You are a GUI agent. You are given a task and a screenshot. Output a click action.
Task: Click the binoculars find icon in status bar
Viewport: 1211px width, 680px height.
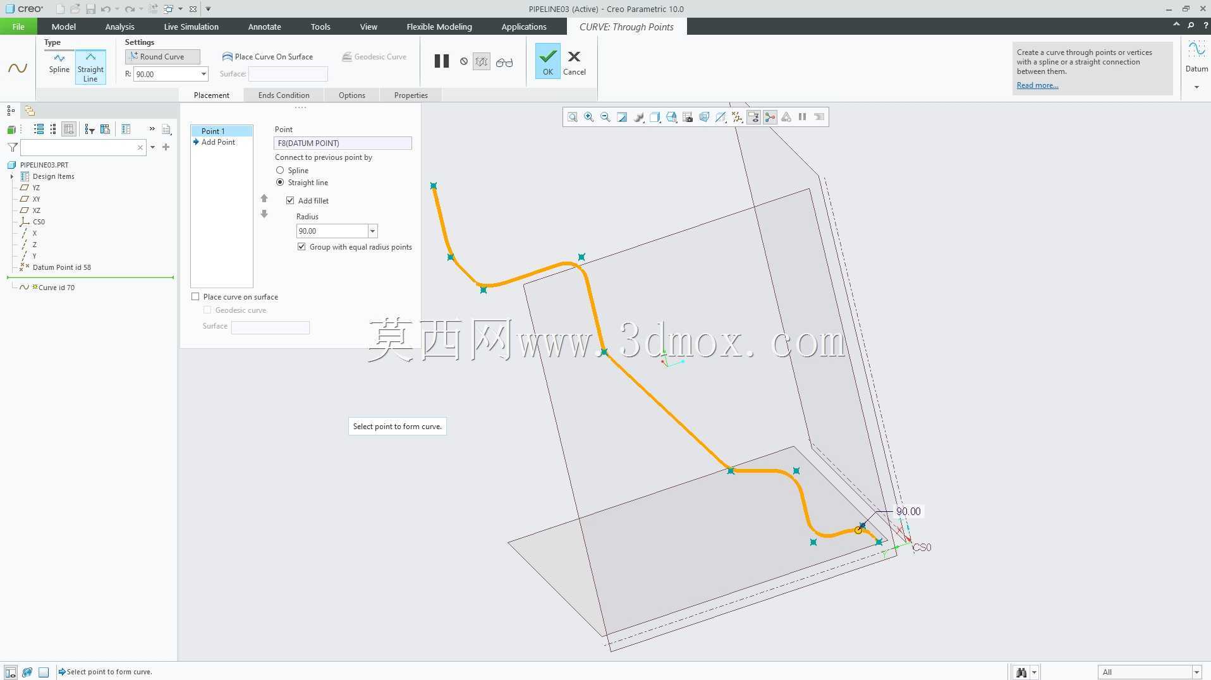(x=1021, y=672)
